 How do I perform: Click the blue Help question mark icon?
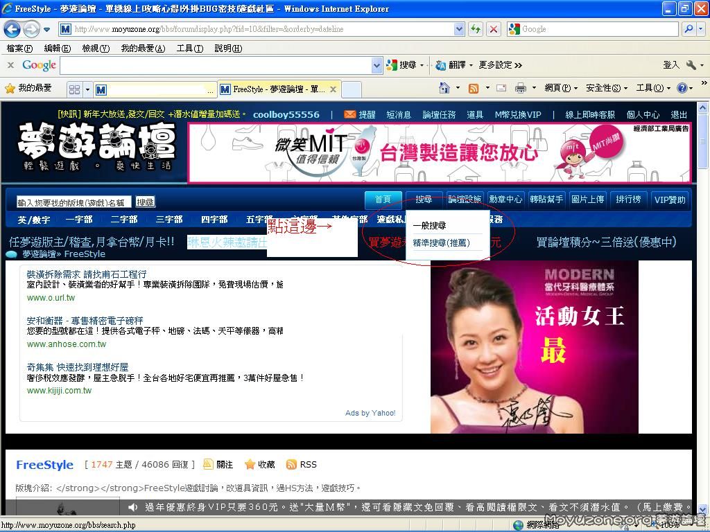(x=682, y=88)
